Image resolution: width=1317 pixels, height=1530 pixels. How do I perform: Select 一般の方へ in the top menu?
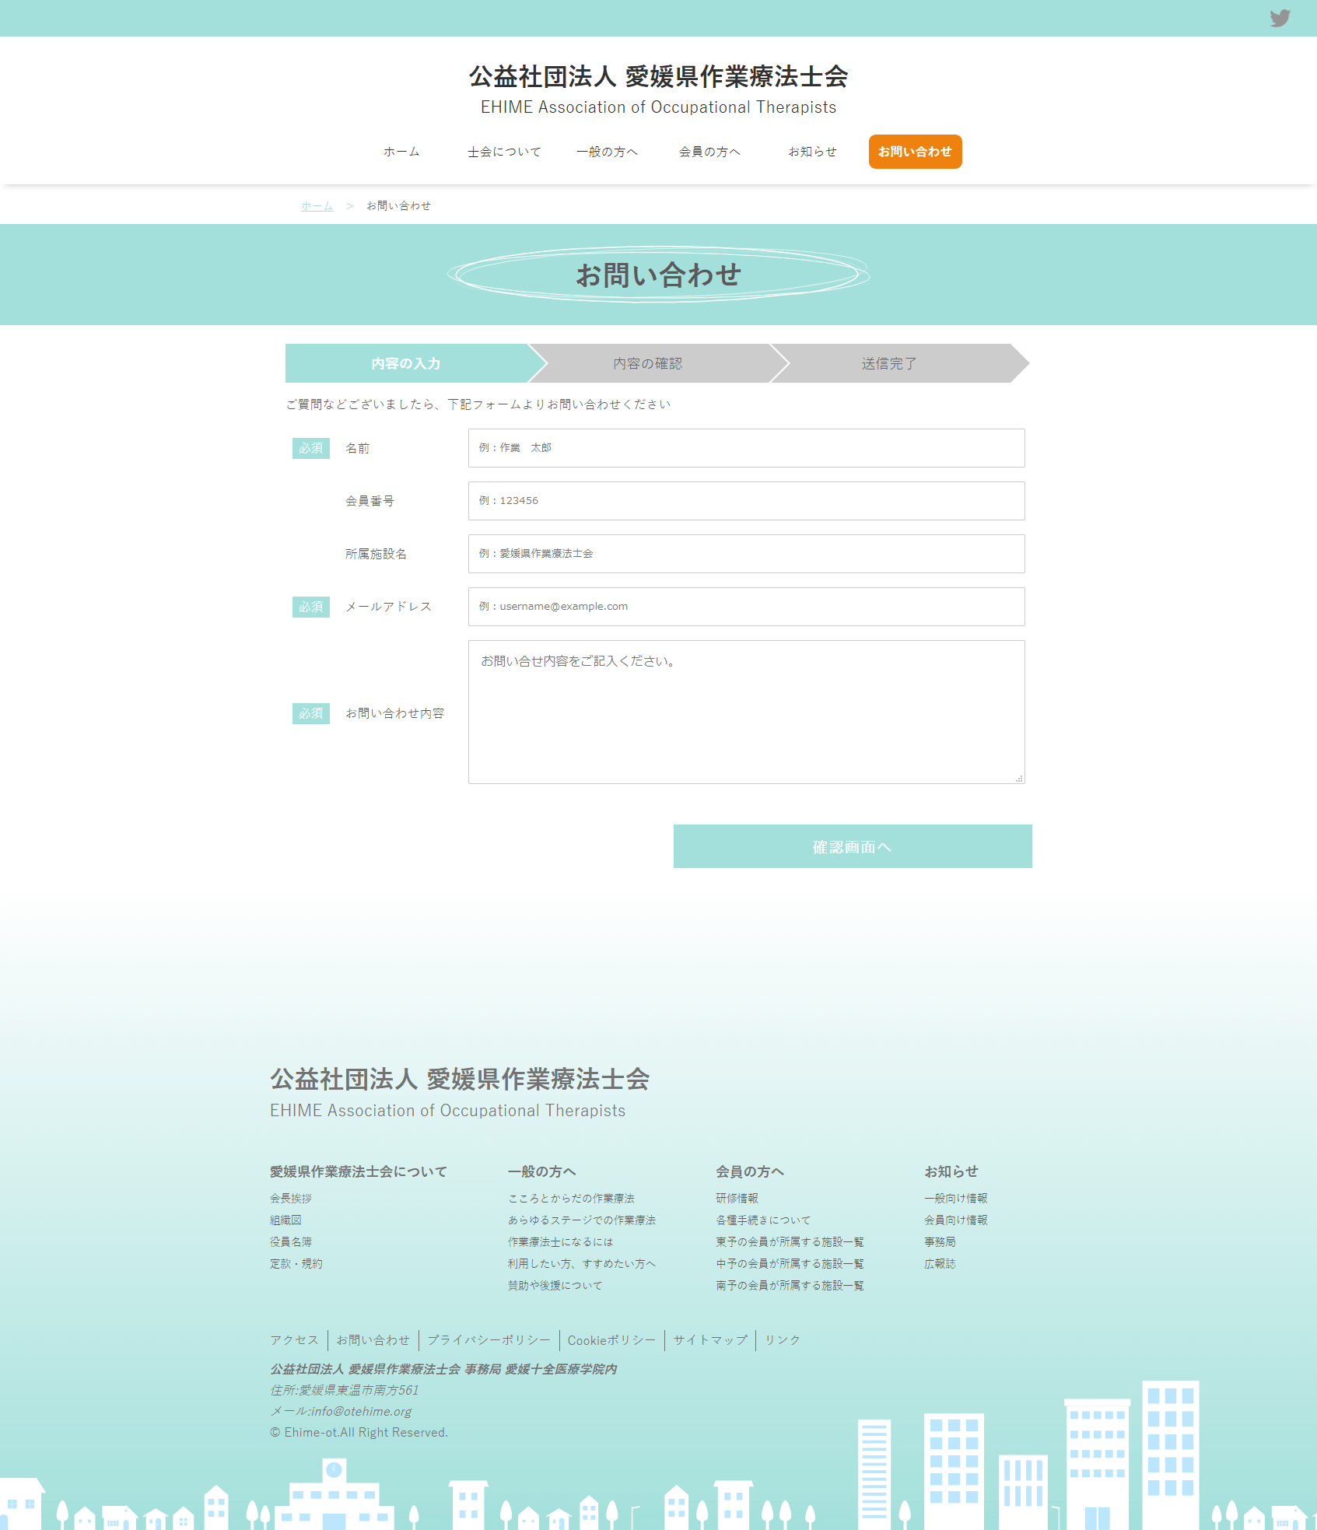607,152
